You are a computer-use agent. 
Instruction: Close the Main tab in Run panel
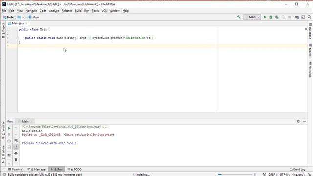pos(31,122)
